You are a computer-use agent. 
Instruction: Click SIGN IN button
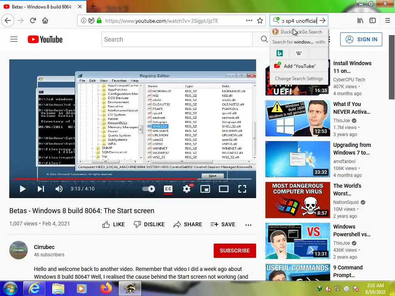tap(361, 39)
